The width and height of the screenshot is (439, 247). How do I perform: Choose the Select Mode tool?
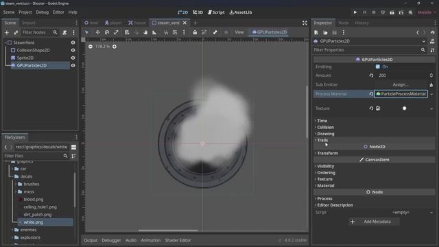tap(86, 32)
